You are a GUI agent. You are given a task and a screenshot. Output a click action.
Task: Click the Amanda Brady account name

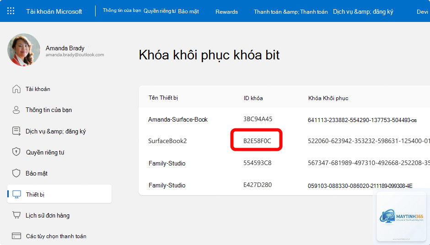[65, 48]
